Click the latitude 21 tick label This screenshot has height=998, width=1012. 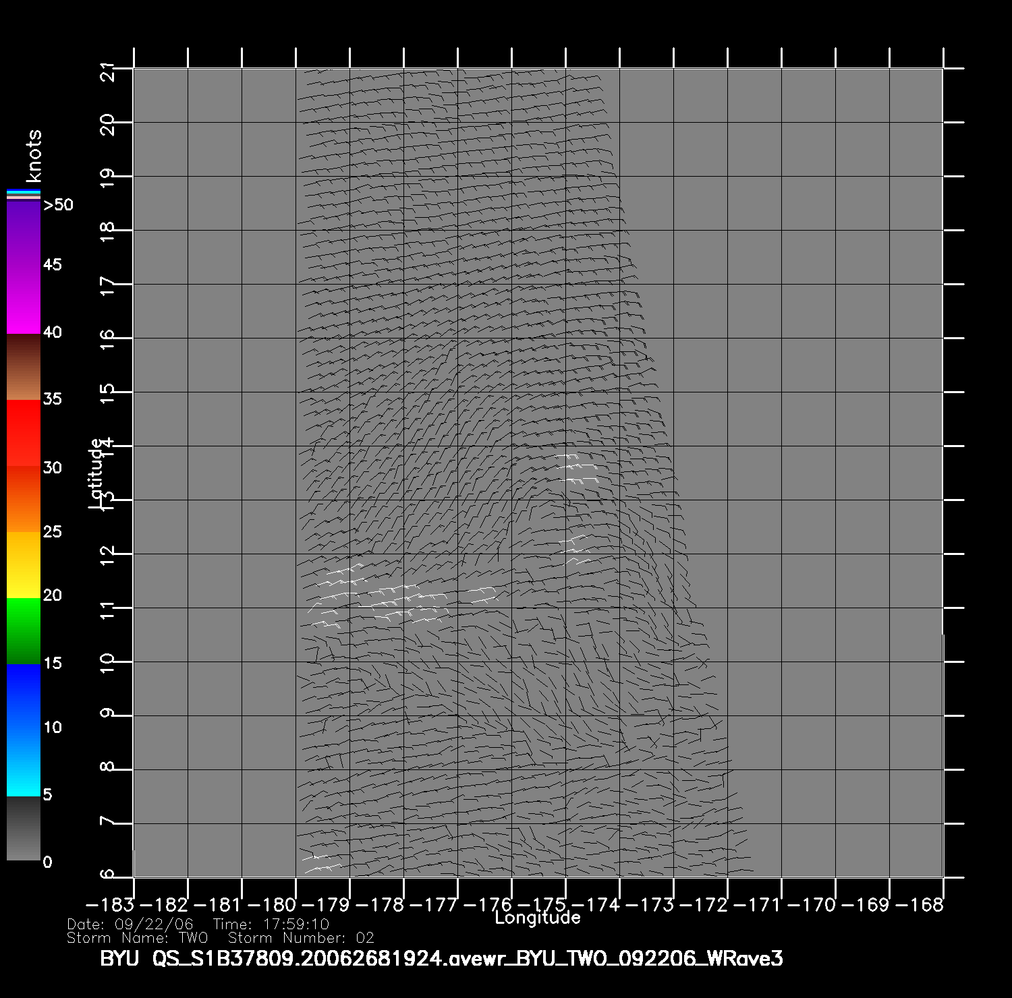click(108, 71)
